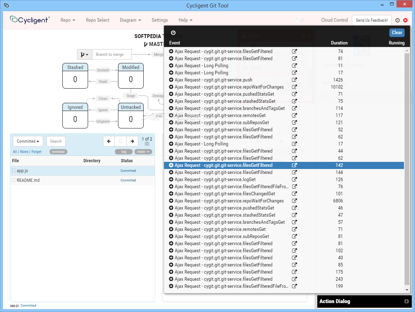Expand plus icon for push request
This screenshot has width=415, height=312.
pyautogui.click(x=171, y=80)
